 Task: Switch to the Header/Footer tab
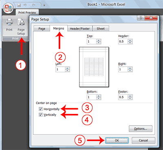click(x=80, y=28)
